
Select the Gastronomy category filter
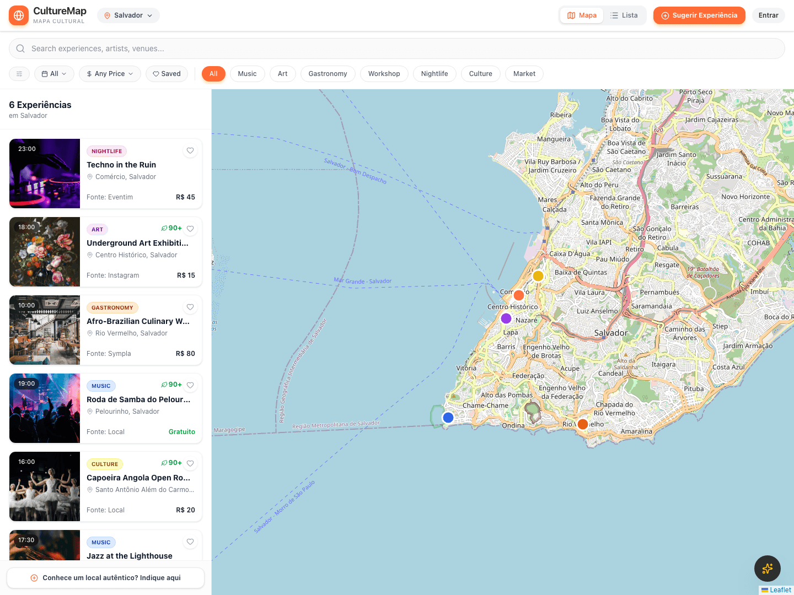(x=328, y=74)
